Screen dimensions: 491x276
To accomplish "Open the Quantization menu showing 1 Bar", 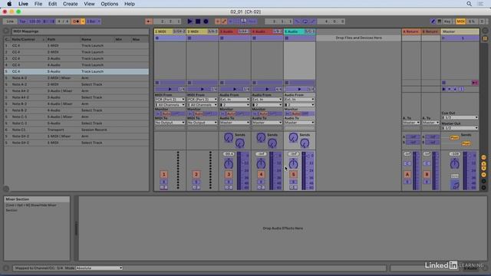I will (x=94, y=21).
